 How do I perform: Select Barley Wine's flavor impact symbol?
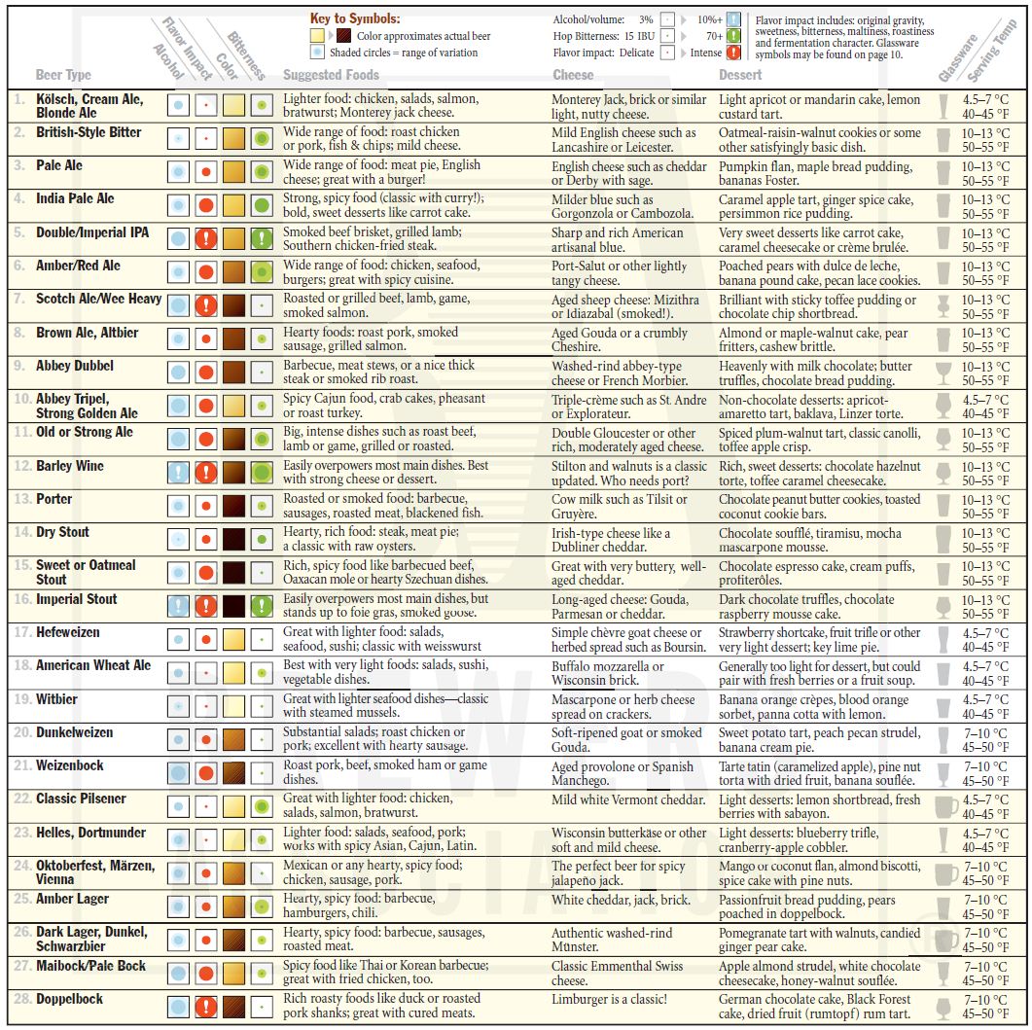206,472
